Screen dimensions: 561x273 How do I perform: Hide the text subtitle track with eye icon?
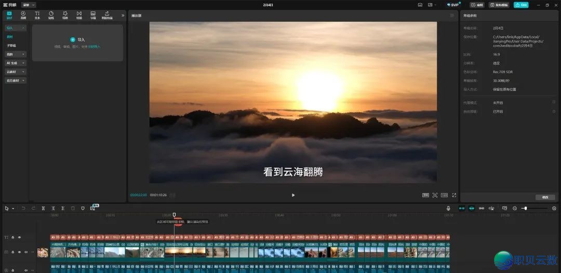coord(19,237)
